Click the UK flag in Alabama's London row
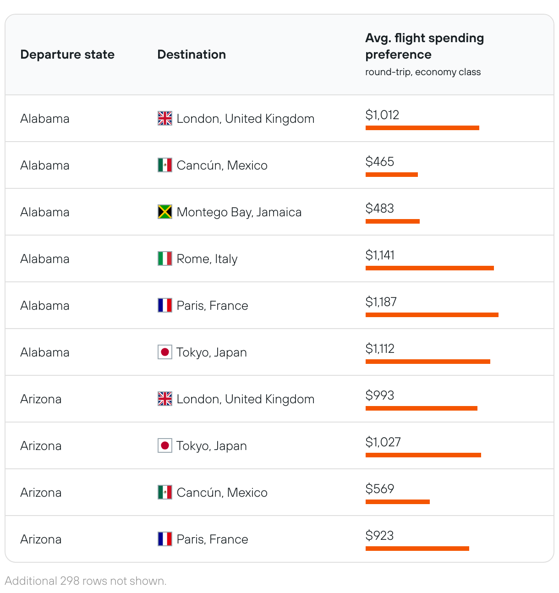Viewport: 559px width, 593px height. pos(165,118)
